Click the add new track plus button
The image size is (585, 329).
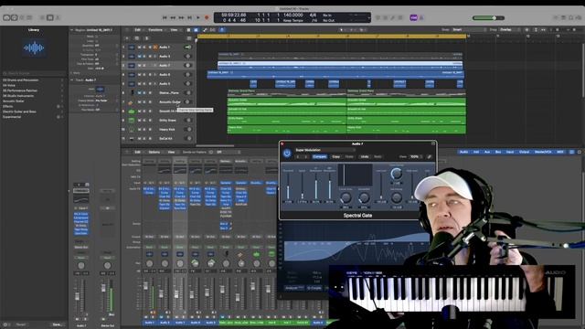pyautogui.click(x=127, y=38)
